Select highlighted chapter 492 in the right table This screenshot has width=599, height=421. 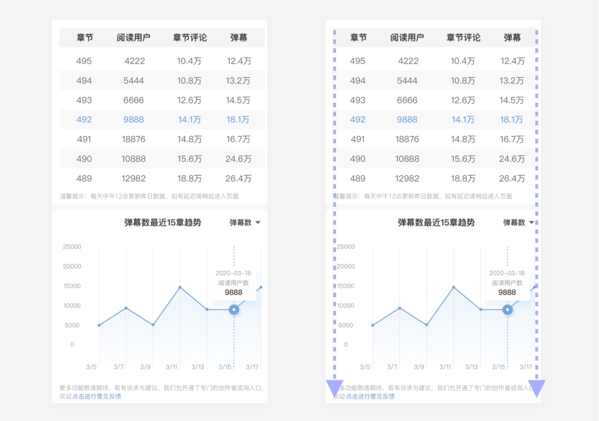point(358,120)
